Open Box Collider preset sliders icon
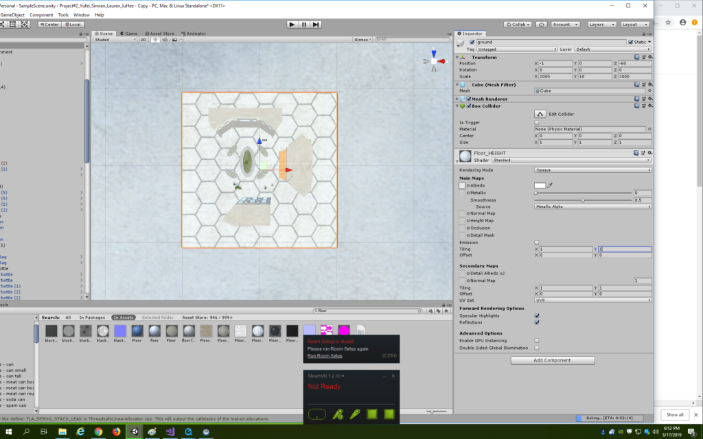 click(x=643, y=106)
